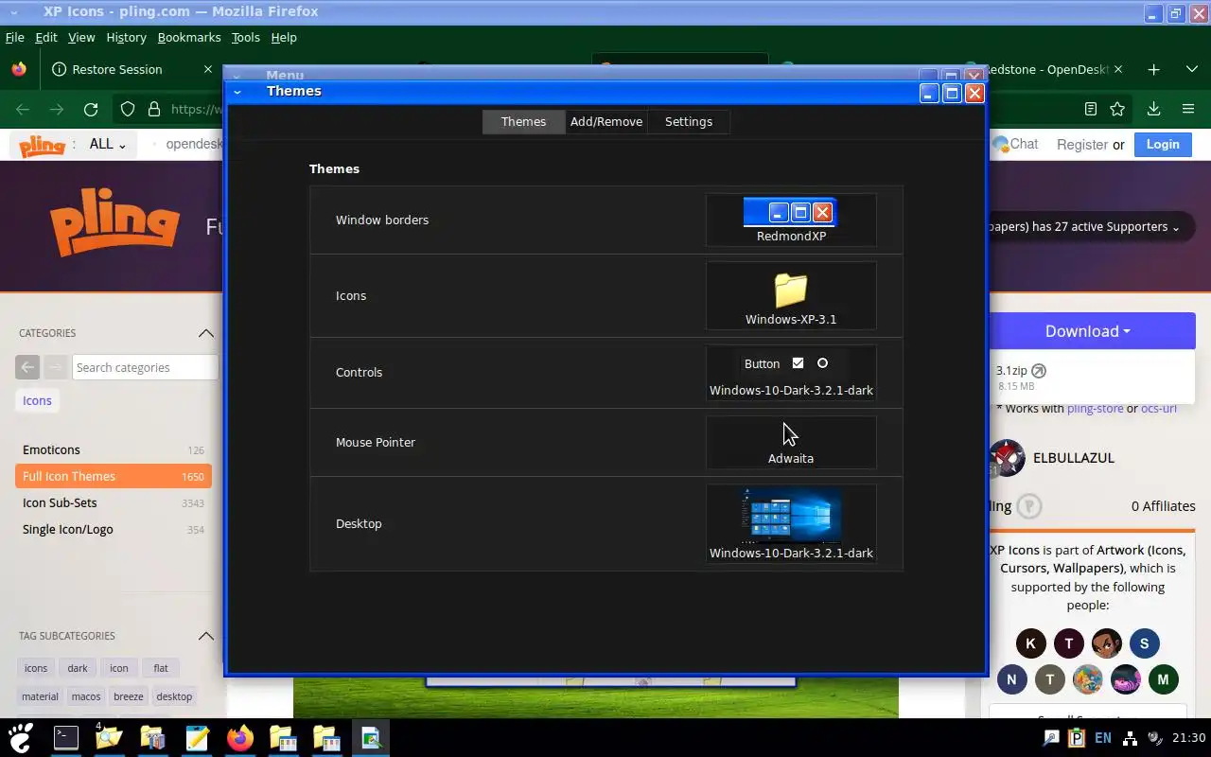Screen dimensions: 1211x757
Task: Open the History menu
Action: pos(126,37)
